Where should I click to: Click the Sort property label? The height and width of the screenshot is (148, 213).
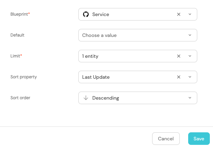pyautogui.click(x=23, y=77)
